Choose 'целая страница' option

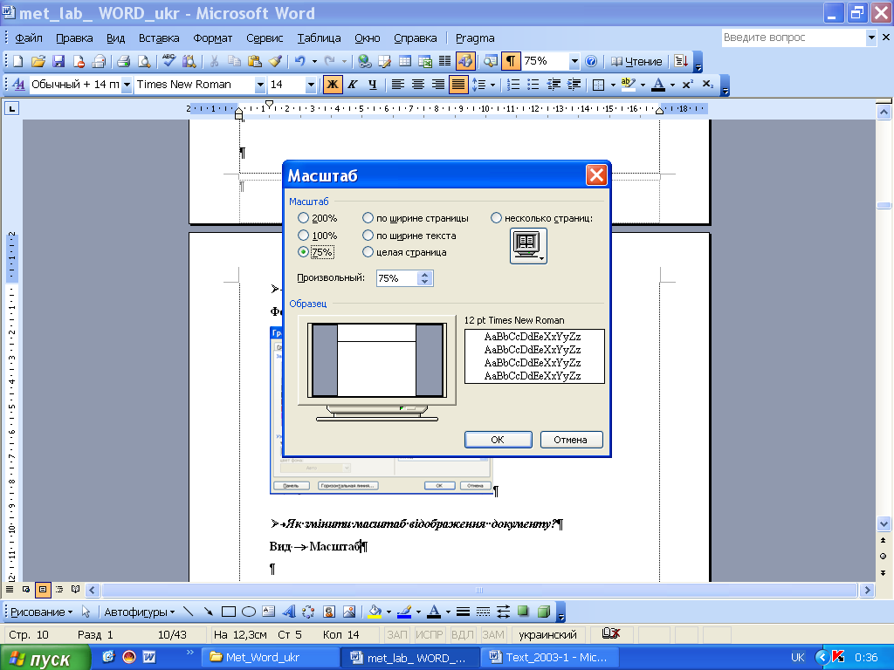pos(368,252)
